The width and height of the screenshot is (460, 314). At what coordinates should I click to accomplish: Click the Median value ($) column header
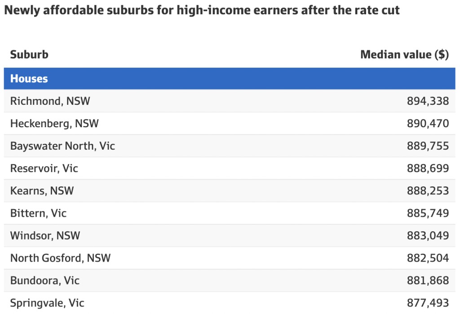click(405, 55)
